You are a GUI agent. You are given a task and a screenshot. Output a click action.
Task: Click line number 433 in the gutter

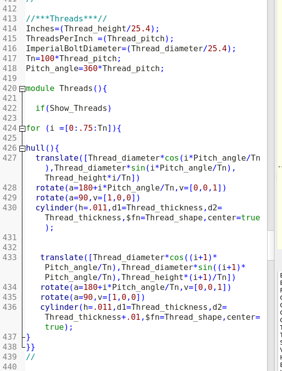(10, 257)
